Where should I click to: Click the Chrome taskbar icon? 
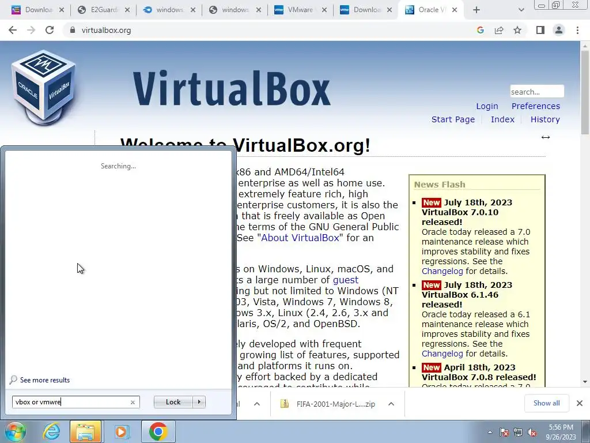(158, 431)
